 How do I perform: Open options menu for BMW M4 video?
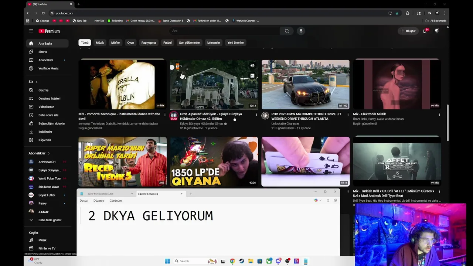(348, 115)
